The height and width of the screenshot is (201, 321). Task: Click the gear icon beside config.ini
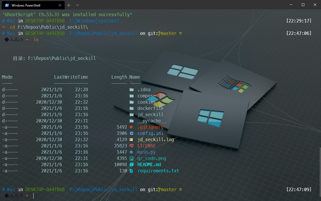click(x=131, y=133)
